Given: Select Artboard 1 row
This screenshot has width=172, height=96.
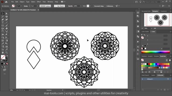Looking at the screenshot, I should coord(156,79).
